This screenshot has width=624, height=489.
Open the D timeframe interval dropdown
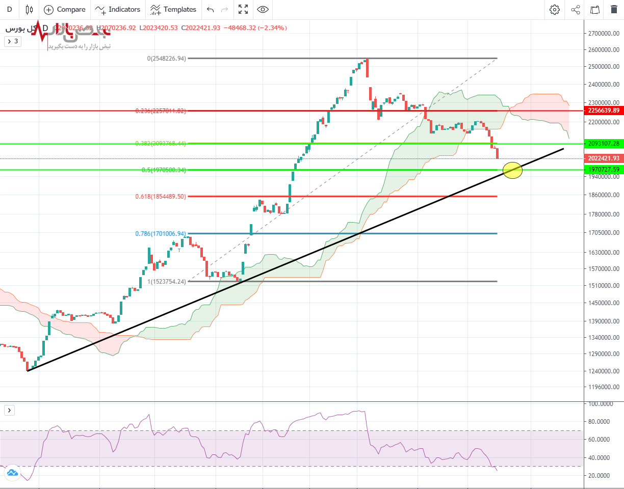[9, 9]
